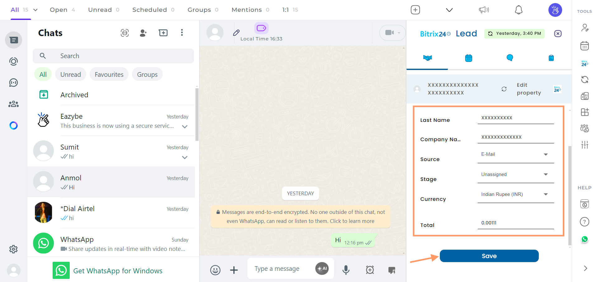Collapse the Tools sidebar arrow
This screenshot has height=282, width=597.
tap(585, 268)
